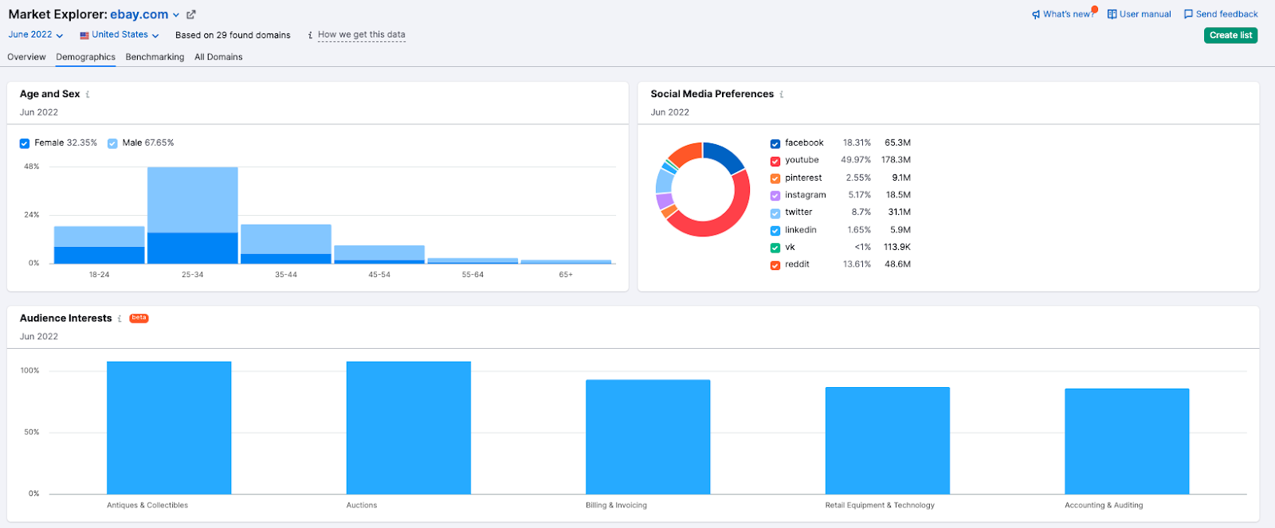
Task: Open the June 2022 date dropdown
Action: 36,35
